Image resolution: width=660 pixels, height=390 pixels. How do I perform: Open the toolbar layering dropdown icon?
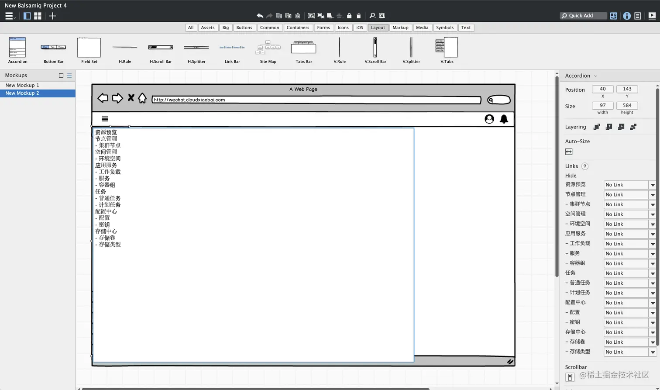tap(330, 16)
